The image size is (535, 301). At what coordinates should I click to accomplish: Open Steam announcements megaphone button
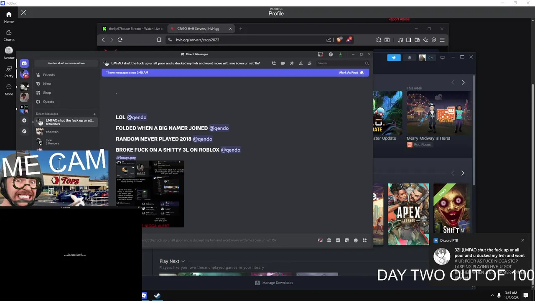[x=394, y=58]
